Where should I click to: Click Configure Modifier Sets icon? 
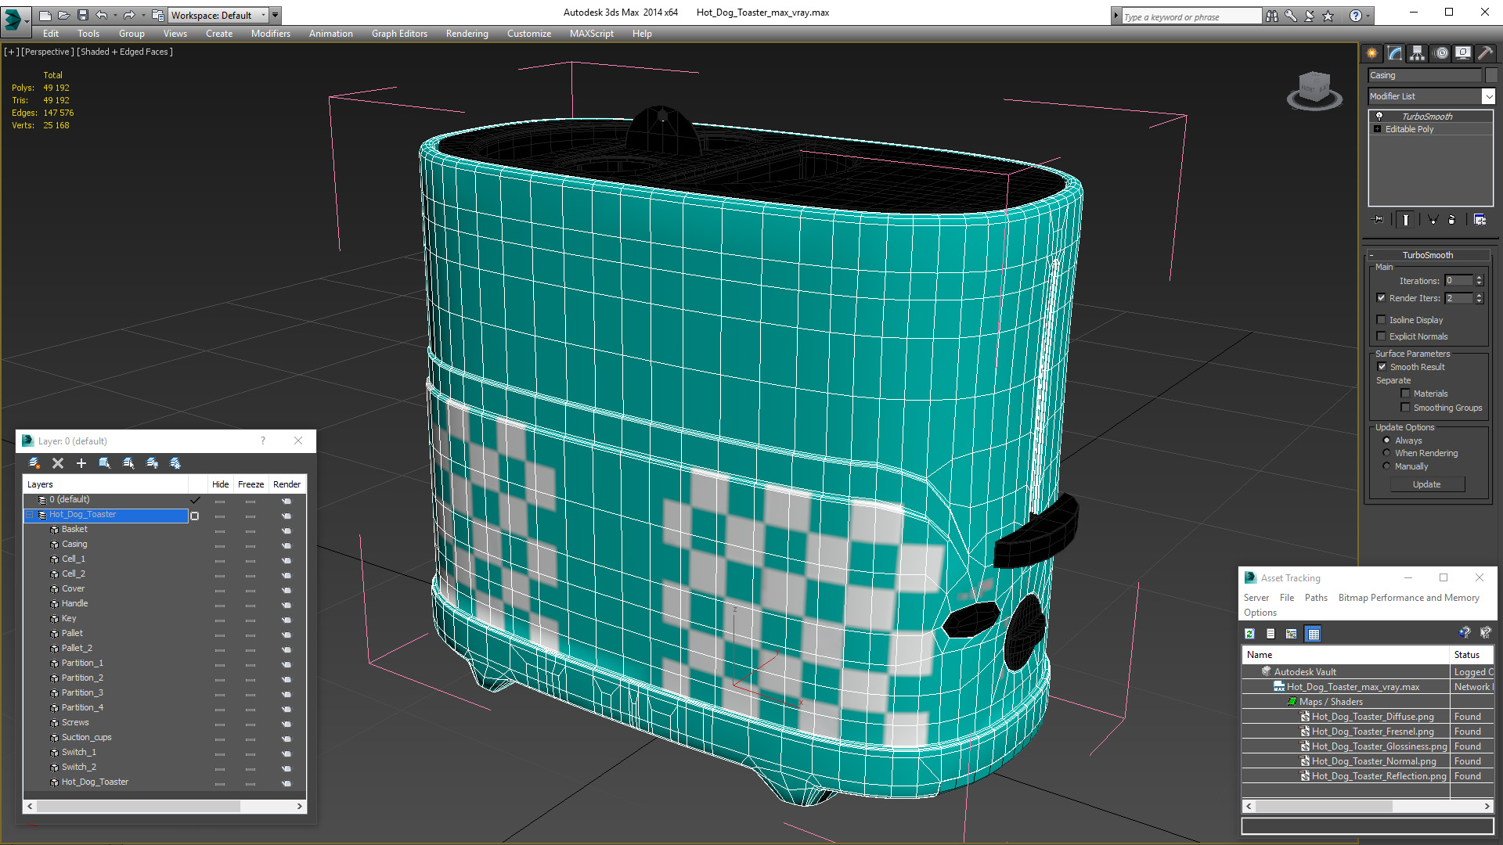tap(1480, 220)
